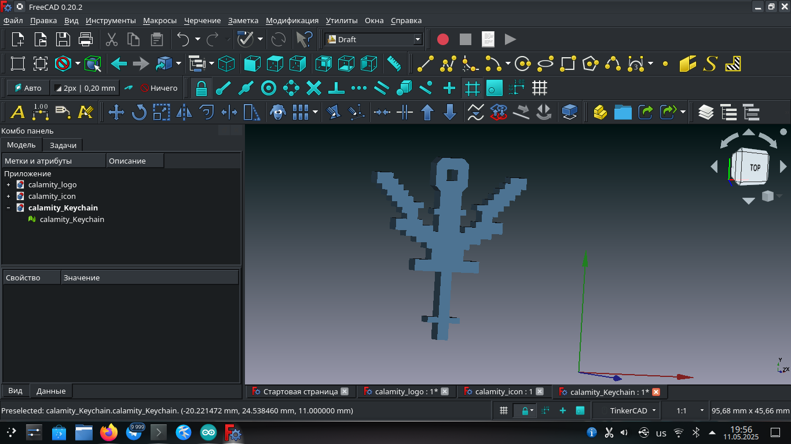Select the Draft Polygon tool
This screenshot has width=791, height=444.
coord(590,64)
